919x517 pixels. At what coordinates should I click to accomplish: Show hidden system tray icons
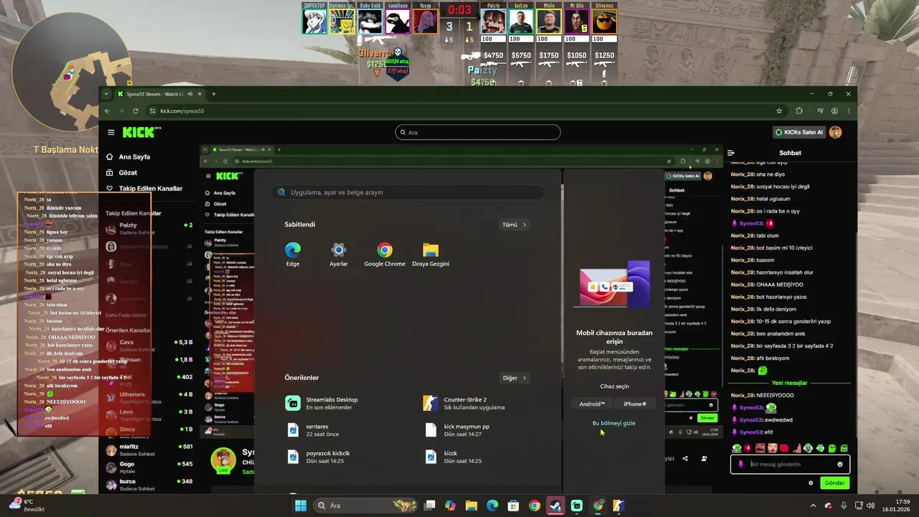(813, 506)
